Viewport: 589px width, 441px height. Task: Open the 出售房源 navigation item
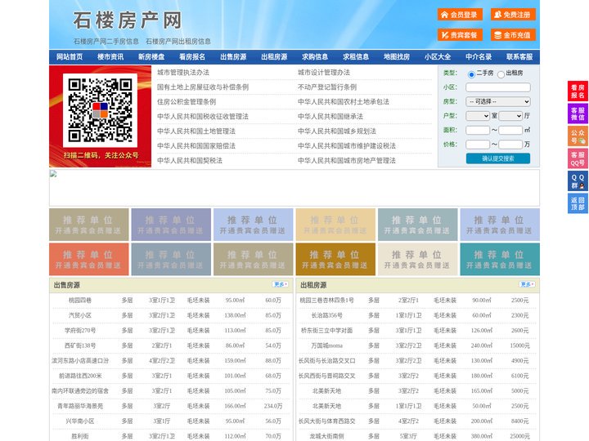(x=233, y=57)
